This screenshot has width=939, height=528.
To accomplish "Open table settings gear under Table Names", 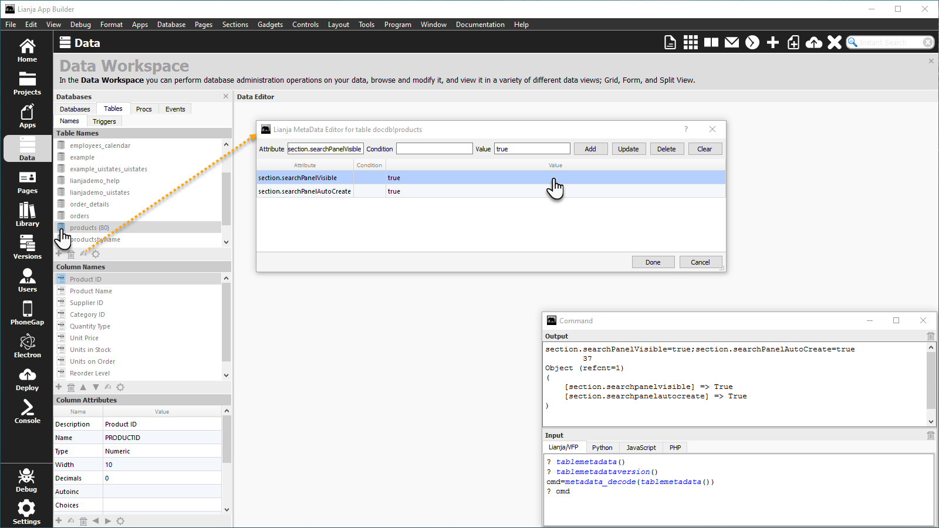I will pos(96,254).
